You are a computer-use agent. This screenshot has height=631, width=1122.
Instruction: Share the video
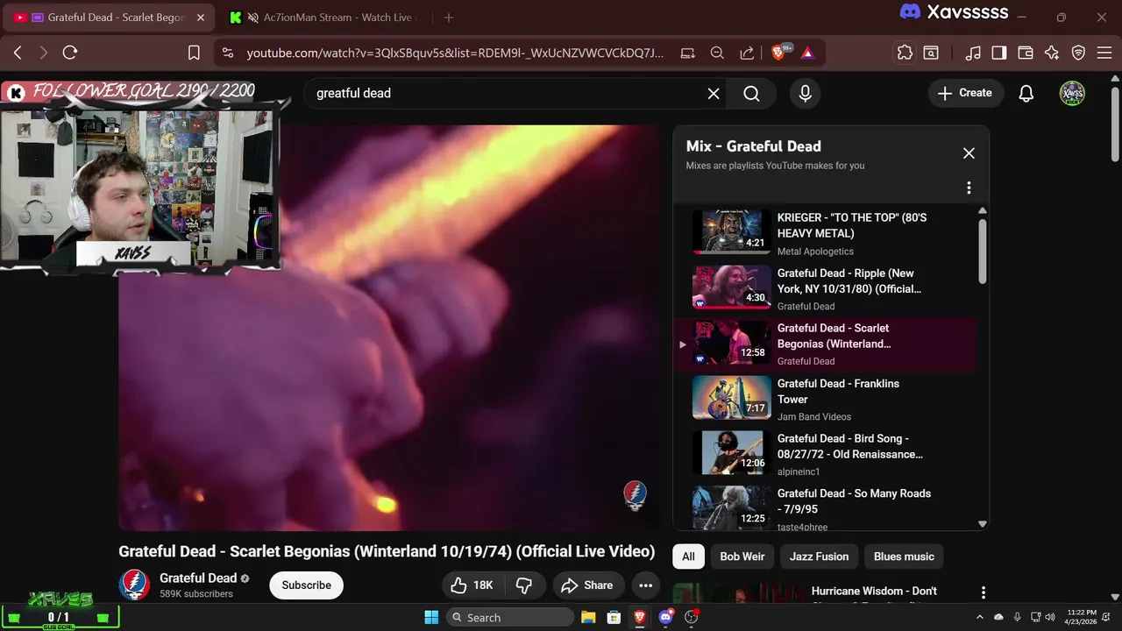[587, 585]
